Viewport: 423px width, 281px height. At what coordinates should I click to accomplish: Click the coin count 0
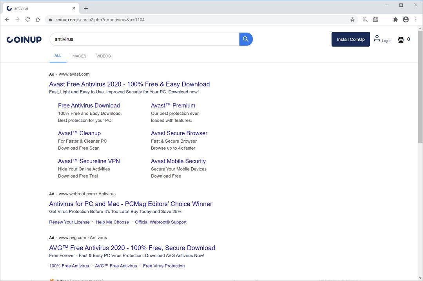[x=408, y=39]
